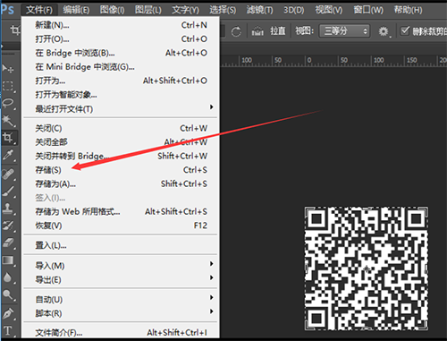The height and width of the screenshot is (341, 447).
Task: Select the Lasso tool
Action: coord(8,103)
